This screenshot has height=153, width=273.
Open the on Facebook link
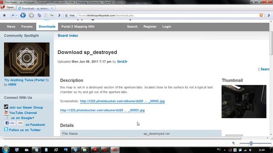(35, 125)
